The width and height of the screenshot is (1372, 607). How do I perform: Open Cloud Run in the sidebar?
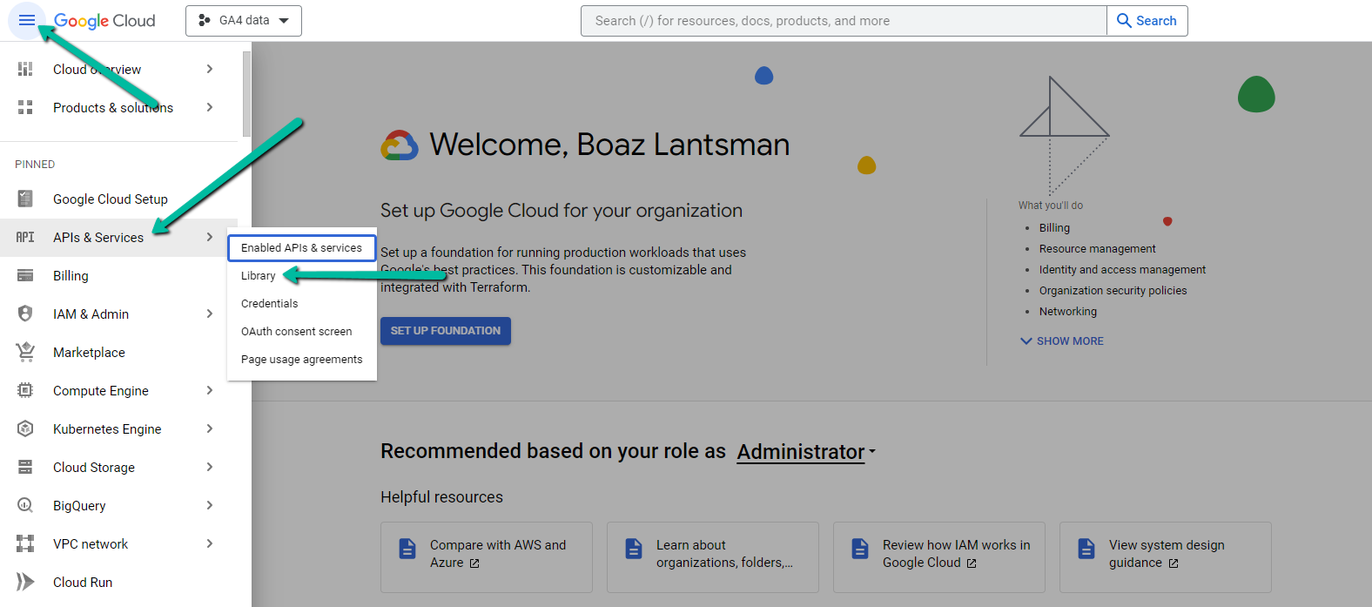83,583
